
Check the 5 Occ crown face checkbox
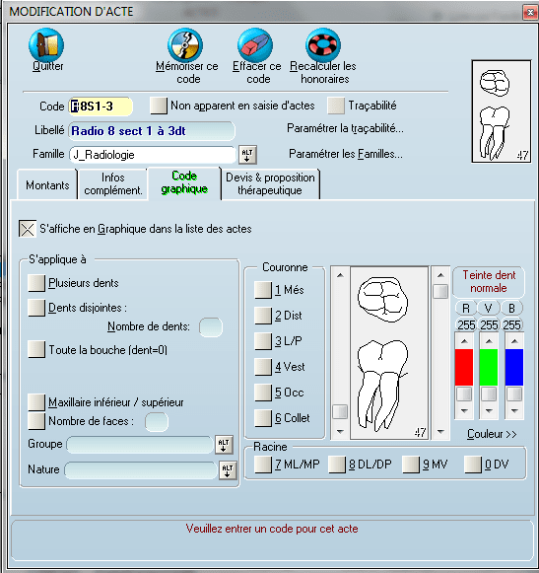[262, 393]
